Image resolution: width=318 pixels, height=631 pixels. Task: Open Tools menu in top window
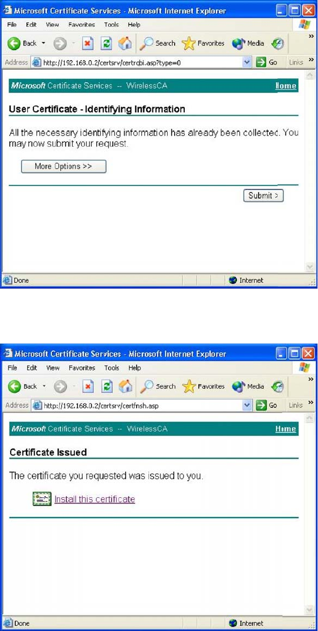pyautogui.click(x=112, y=24)
